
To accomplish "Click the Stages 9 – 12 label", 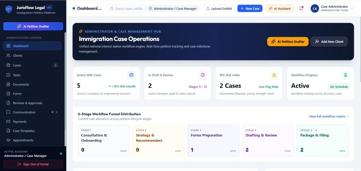I will coord(198,87).
